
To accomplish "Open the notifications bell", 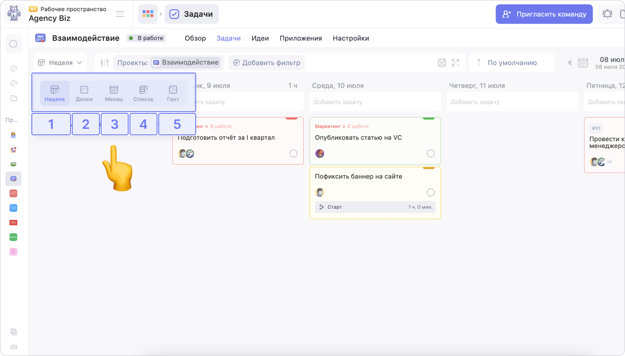I will pyautogui.click(x=607, y=14).
